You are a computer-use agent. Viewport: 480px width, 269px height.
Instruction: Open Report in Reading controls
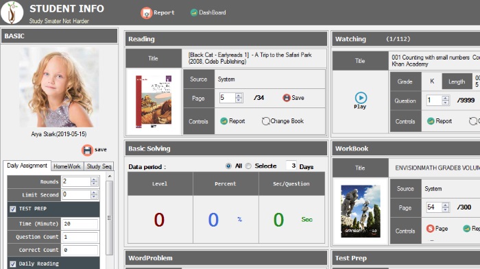coord(232,121)
